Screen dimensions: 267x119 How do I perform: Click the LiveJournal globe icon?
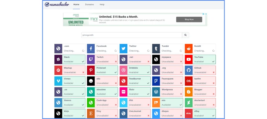tap(124, 113)
